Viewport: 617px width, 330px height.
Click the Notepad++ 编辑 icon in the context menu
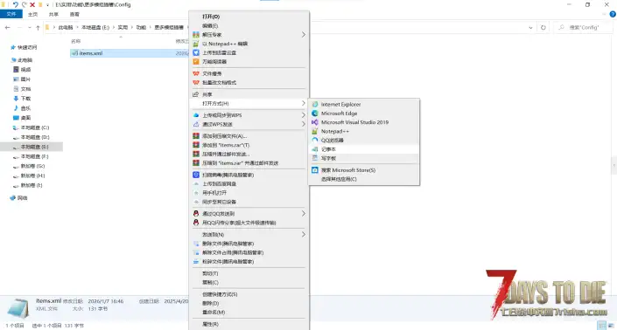(x=196, y=44)
